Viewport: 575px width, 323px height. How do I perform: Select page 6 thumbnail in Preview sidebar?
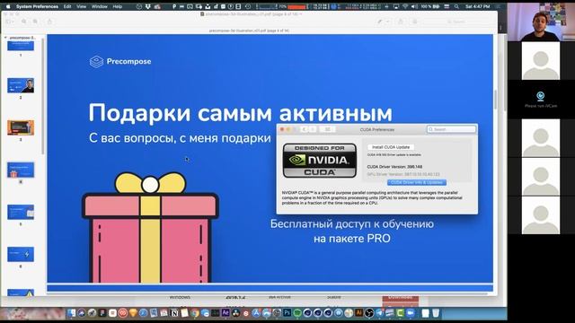pos(21,254)
